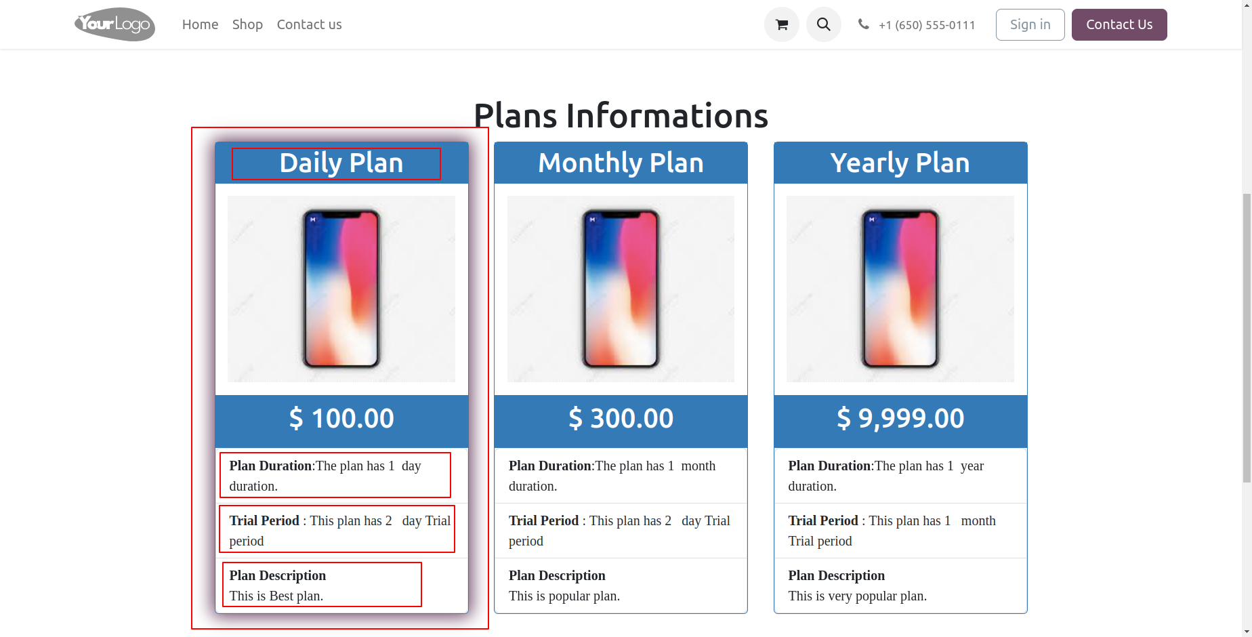Click the Daily Plan phone image

point(341,289)
